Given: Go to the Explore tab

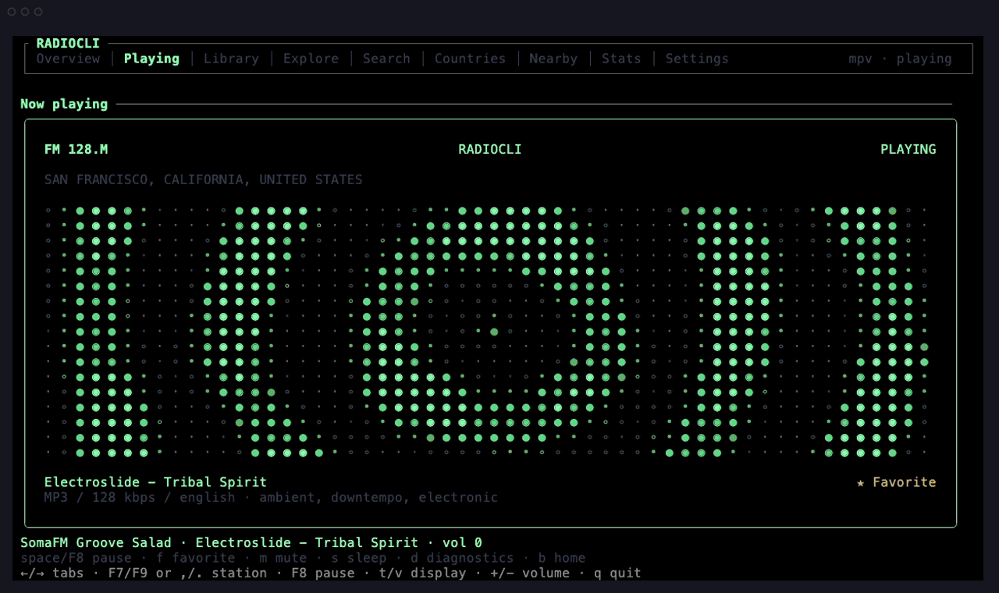Looking at the screenshot, I should (311, 59).
